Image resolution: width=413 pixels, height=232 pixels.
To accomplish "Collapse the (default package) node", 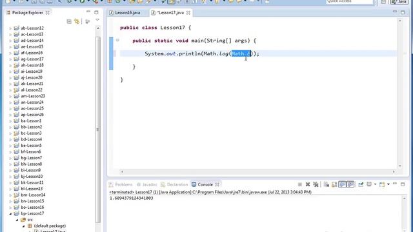I will click(x=23, y=226).
